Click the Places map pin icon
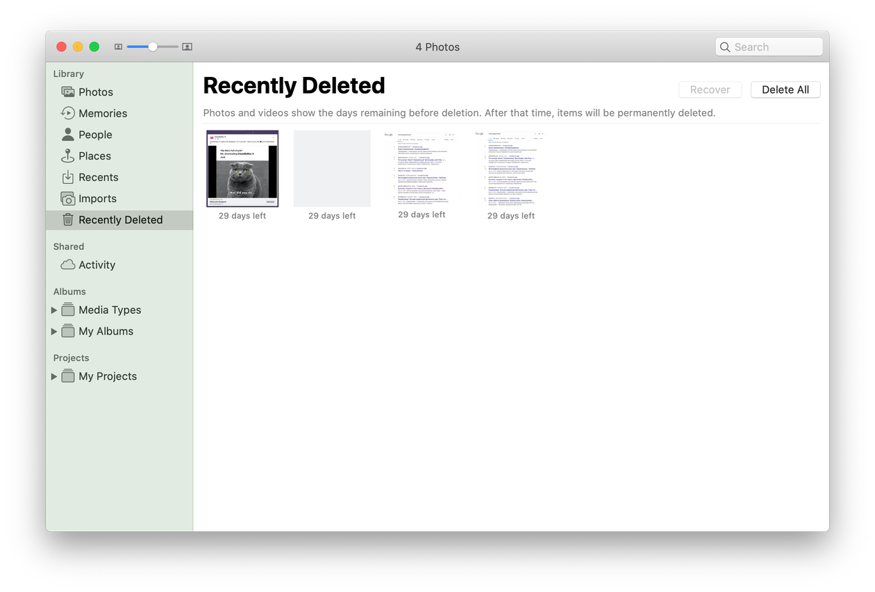The width and height of the screenshot is (875, 592). 67,155
